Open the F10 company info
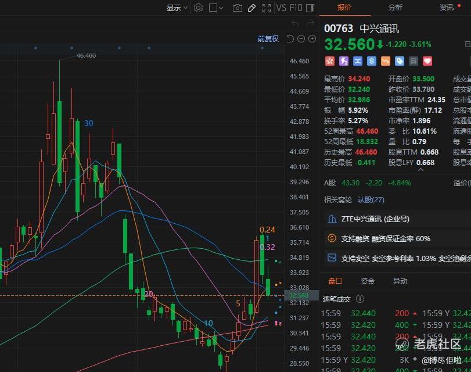This screenshot has width=471, height=372. [296, 8]
